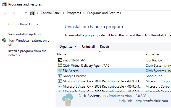Sort list by Name column header

pyautogui.click(x=100, y=54)
